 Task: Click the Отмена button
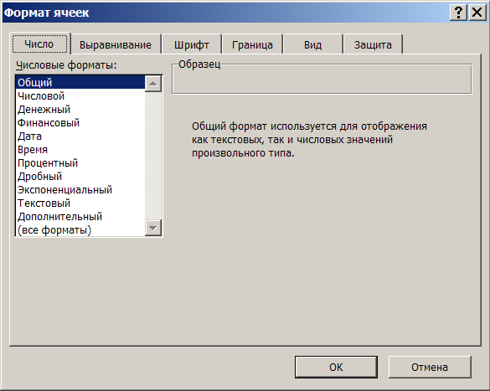tap(430, 367)
